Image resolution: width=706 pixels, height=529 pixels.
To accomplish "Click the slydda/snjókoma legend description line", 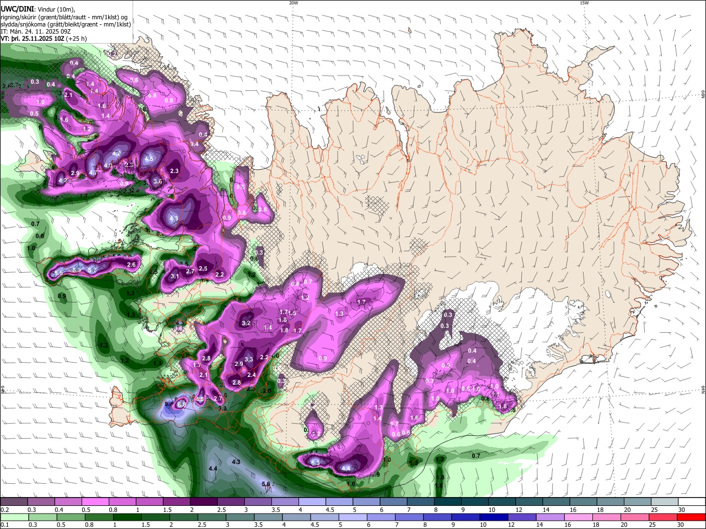I will click(66, 24).
